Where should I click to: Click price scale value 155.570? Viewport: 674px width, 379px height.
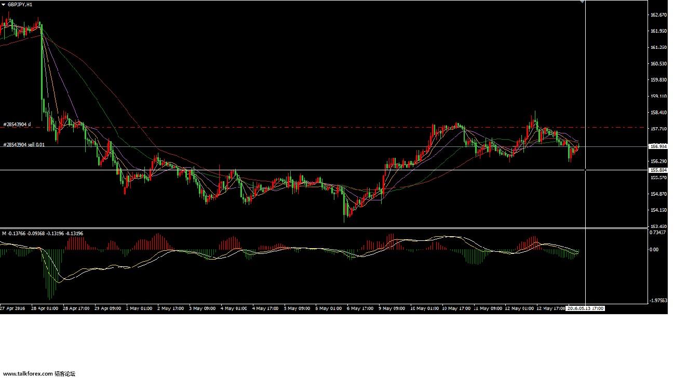point(658,178)
